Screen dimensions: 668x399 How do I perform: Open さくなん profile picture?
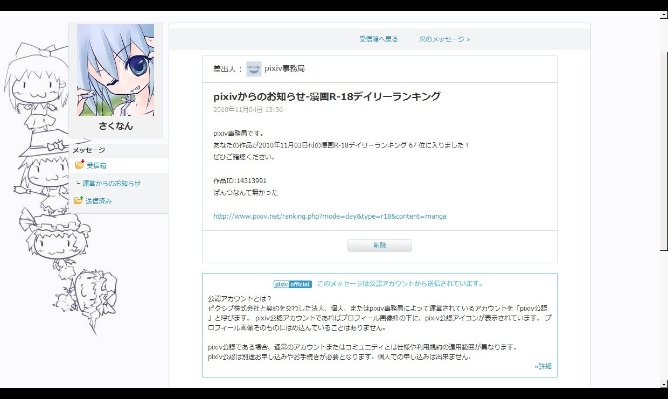(x=116, y=70)
